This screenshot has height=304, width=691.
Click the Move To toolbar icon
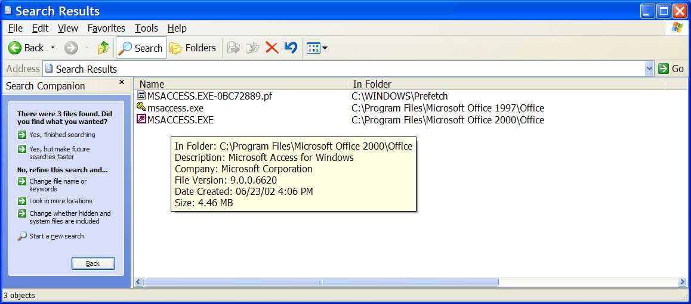click(233, 48)
